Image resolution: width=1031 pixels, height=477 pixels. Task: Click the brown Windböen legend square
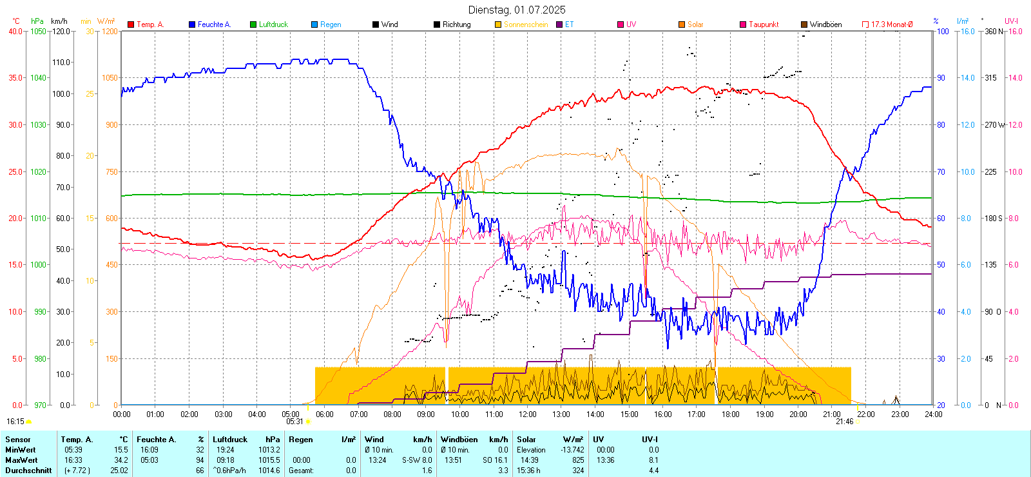tap(804, 24)
